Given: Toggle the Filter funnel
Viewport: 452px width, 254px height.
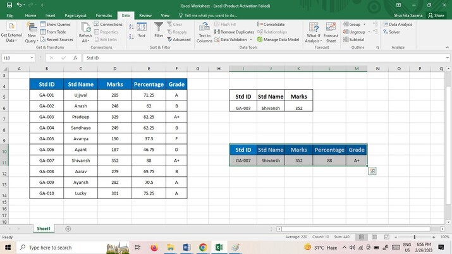Looking at the screenshot, I should (x=159, y=30).
